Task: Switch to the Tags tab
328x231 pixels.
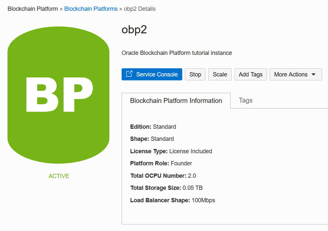Action: click(246, 100)
